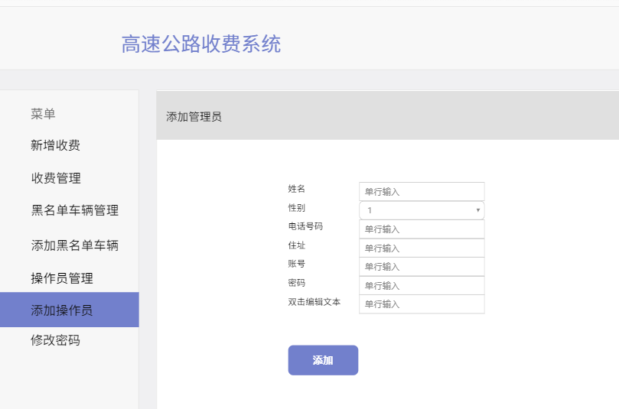619x409 pixels.
Task: Select the 住址 input field
Action: (422, 248)
